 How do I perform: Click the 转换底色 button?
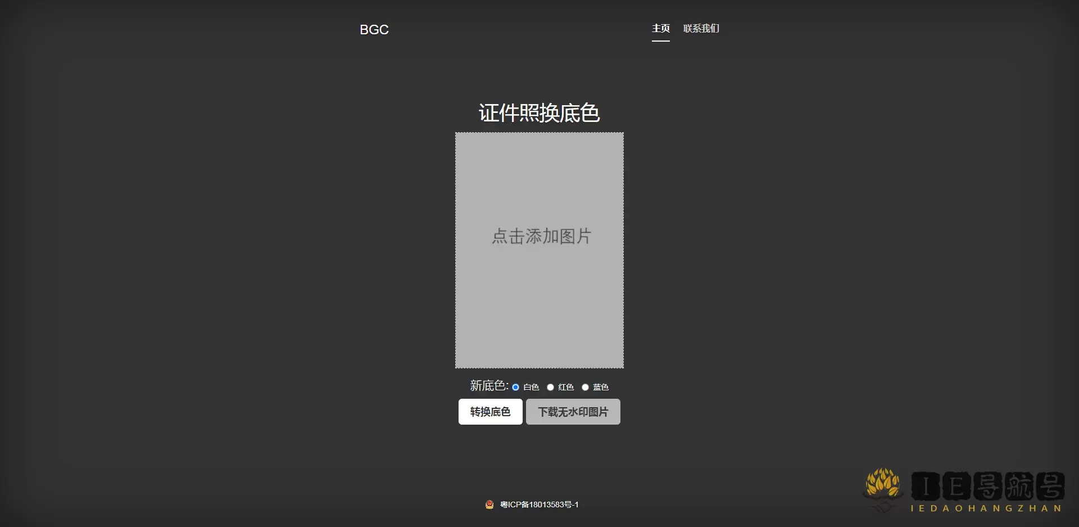pyautogui.click(x=490, y=412)
